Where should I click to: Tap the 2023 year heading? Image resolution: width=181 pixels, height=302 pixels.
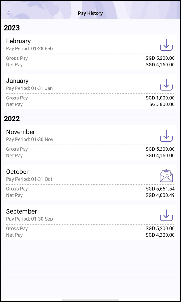[12, 28]
